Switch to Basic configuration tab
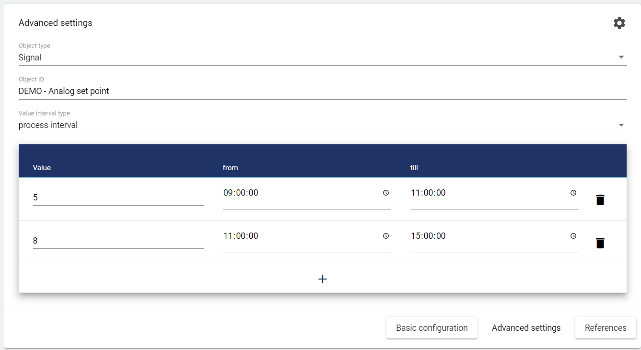The width and height of the screenshot is (641, 350). point(431,328)
